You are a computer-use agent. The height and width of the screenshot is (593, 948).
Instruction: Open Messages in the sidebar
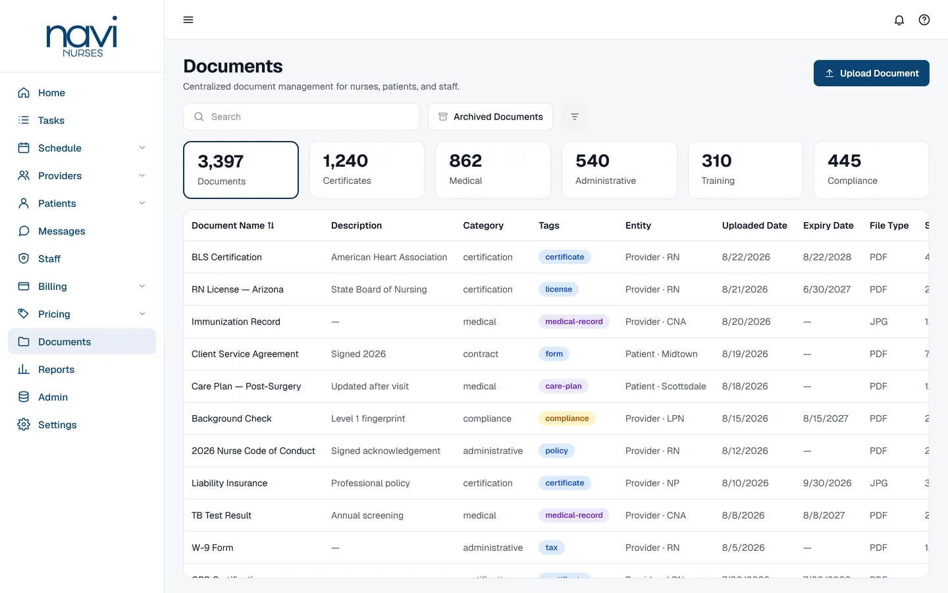(82, 231)
